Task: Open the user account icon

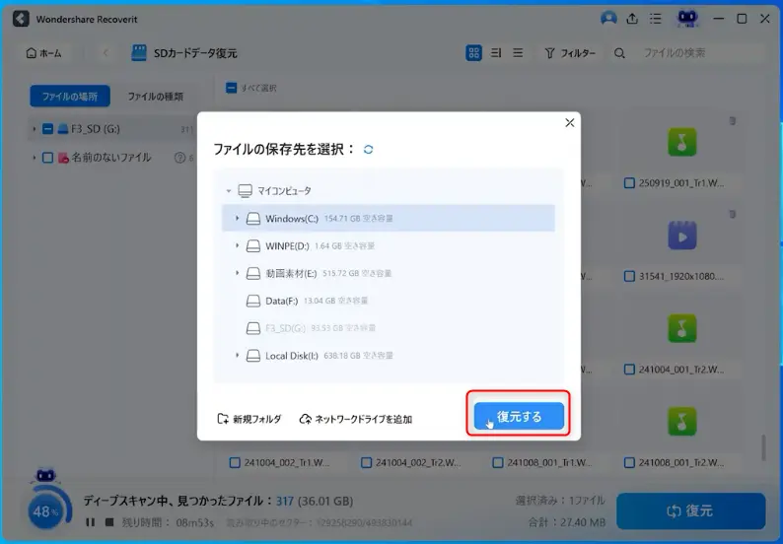Action: [x=608, y=19]
